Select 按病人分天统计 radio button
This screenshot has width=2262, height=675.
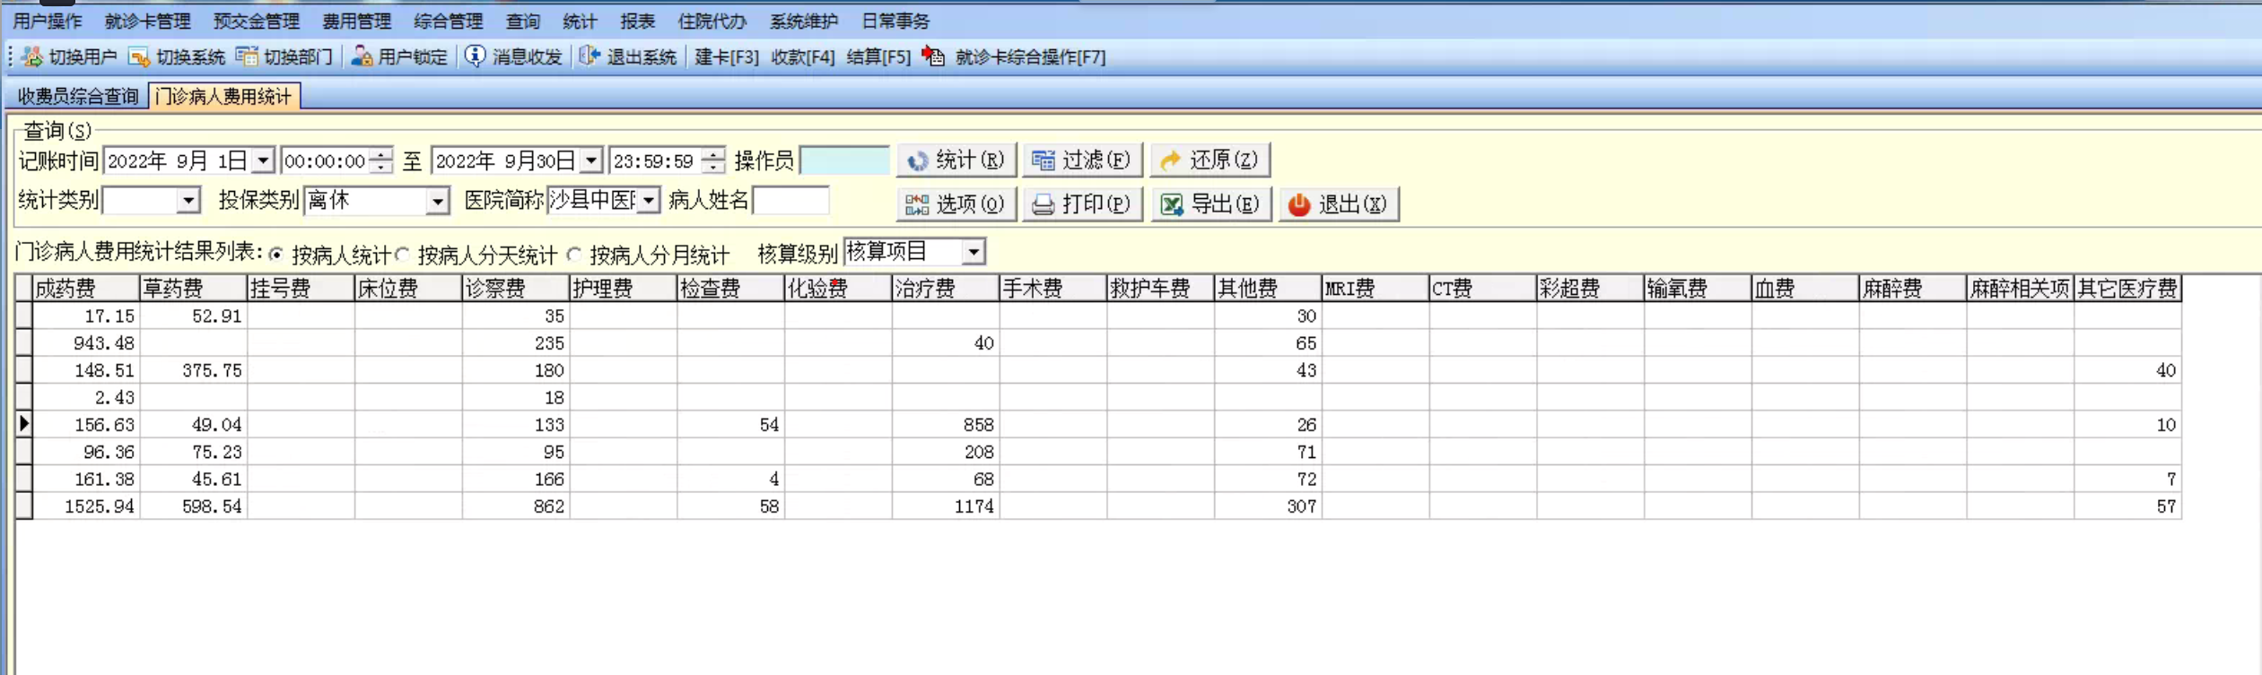coord(403,255)
